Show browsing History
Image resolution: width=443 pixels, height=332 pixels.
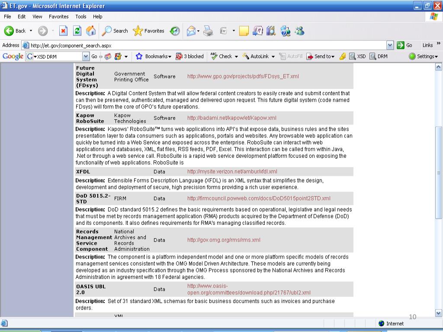[175, 31]
